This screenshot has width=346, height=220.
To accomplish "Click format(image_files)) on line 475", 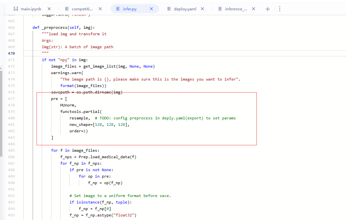I will click(83, 86).
